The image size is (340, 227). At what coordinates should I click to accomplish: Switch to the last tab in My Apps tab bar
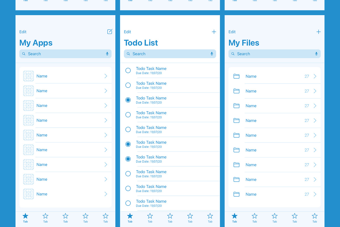105,218
